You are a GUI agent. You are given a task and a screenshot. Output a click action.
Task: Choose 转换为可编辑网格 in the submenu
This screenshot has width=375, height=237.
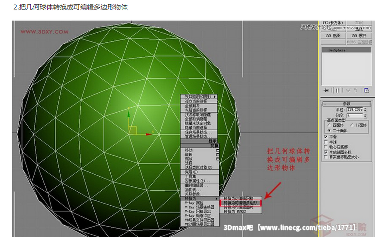pyautogui.click(x=241, y=198)
